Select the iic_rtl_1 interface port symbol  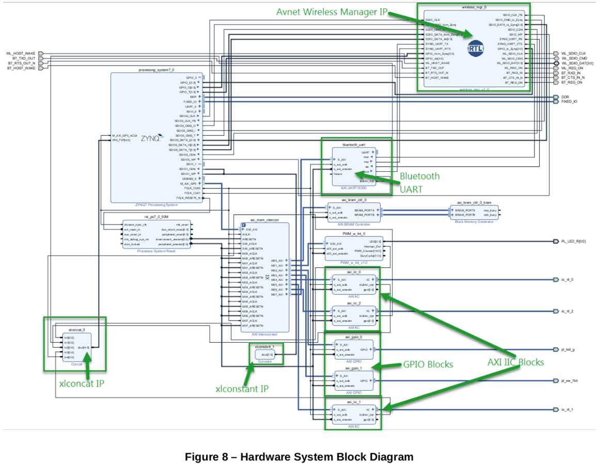(556, 410)
